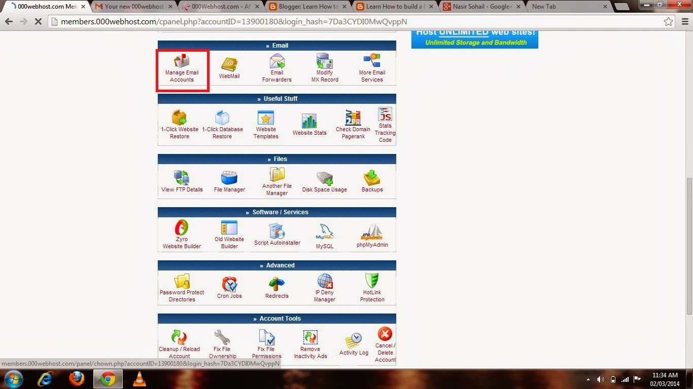The height and width of the screenshot is (389, 693).
Task: Open Password Protect Directories
Action: pyautogui.click(x=182, y=288)
